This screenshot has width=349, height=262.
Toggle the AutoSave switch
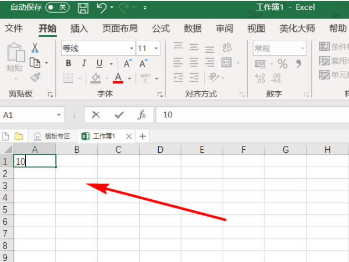[x=56, y=8]
